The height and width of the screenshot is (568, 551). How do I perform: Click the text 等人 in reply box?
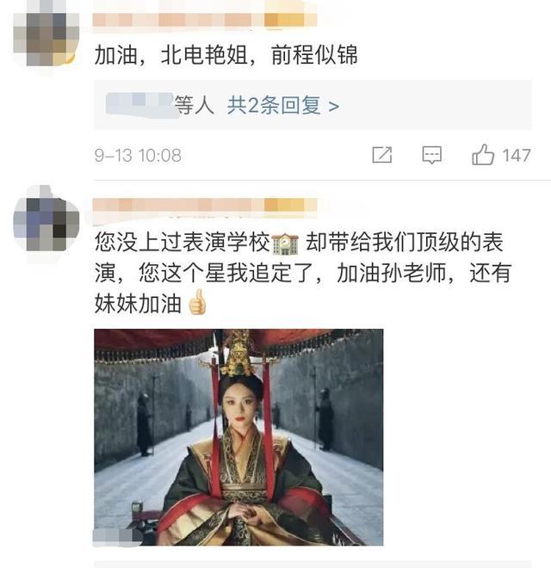(x=195, y=105)
